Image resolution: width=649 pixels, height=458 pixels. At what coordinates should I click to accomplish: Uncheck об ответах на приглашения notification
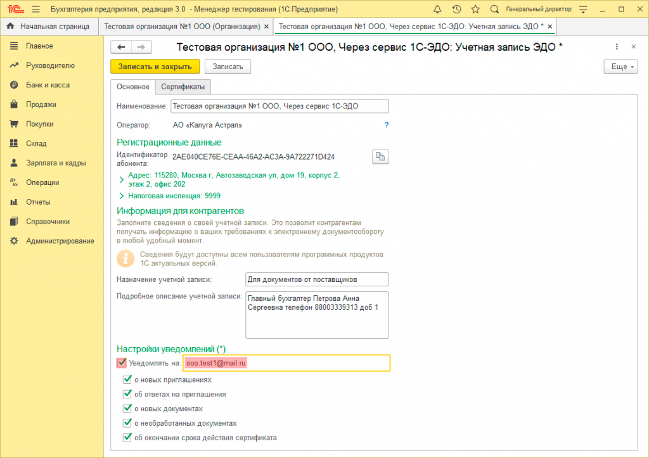tap(127, 394)
